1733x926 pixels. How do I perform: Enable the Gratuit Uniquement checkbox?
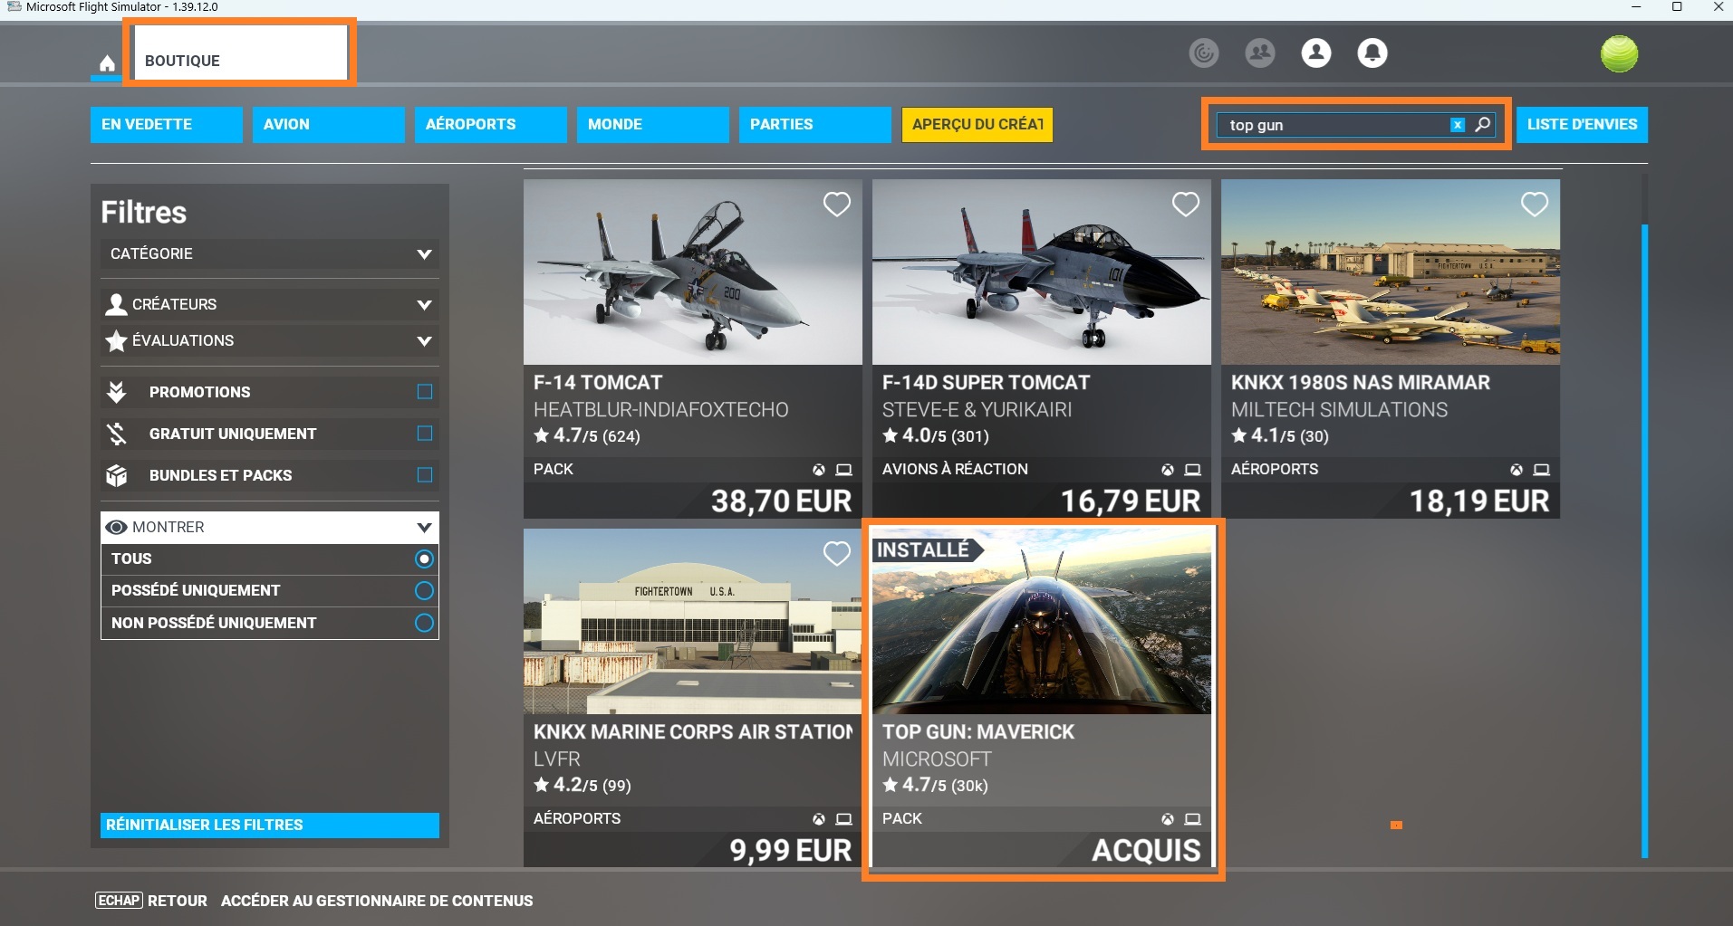click(x=424, y=434)
